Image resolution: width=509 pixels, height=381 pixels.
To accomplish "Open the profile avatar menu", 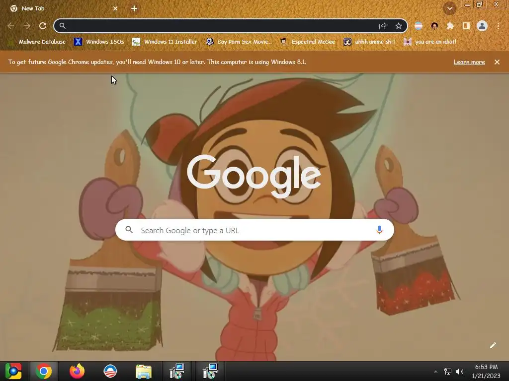I will pyautogui.click(x=482, y=26).
